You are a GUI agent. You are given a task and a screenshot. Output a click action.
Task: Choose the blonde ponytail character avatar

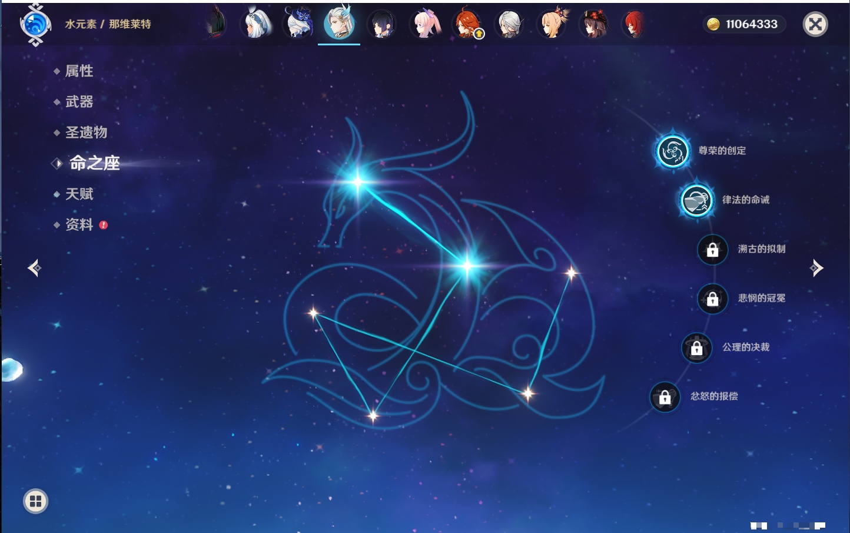coord(552,24)
